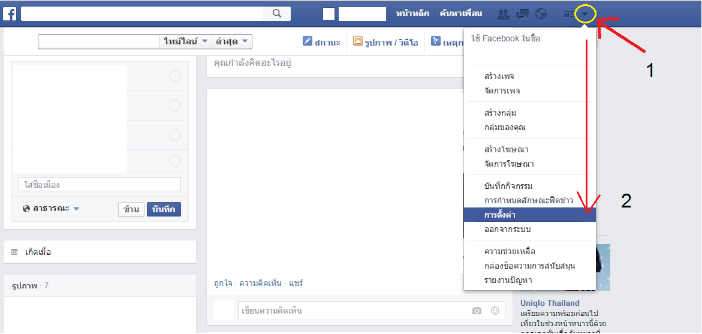Screen dimensions: 702x334
Task: Open the Uniqlo Thailand link
Action: point(550,303)
